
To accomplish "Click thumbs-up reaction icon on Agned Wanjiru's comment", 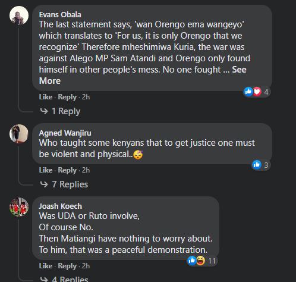I will click(x=257, y=165).
